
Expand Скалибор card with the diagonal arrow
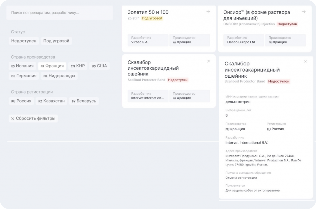tap(208, 61)
